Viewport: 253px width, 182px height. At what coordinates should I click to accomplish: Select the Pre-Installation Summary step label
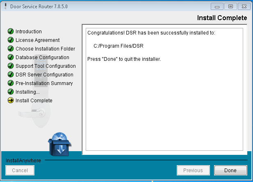(44, 83)
